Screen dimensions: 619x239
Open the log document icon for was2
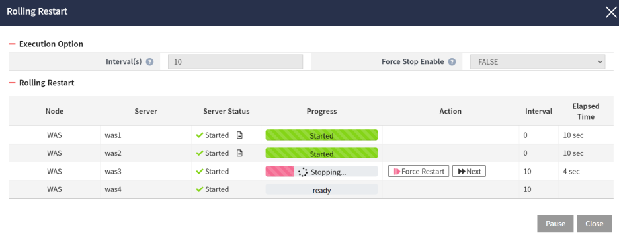coord(239,153)
